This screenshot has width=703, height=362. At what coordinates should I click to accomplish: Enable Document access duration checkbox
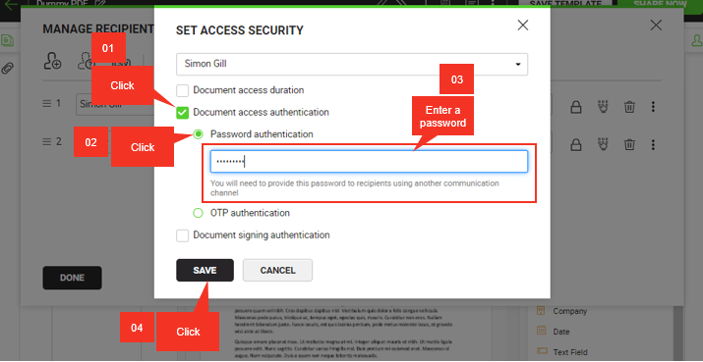[182, 91]
